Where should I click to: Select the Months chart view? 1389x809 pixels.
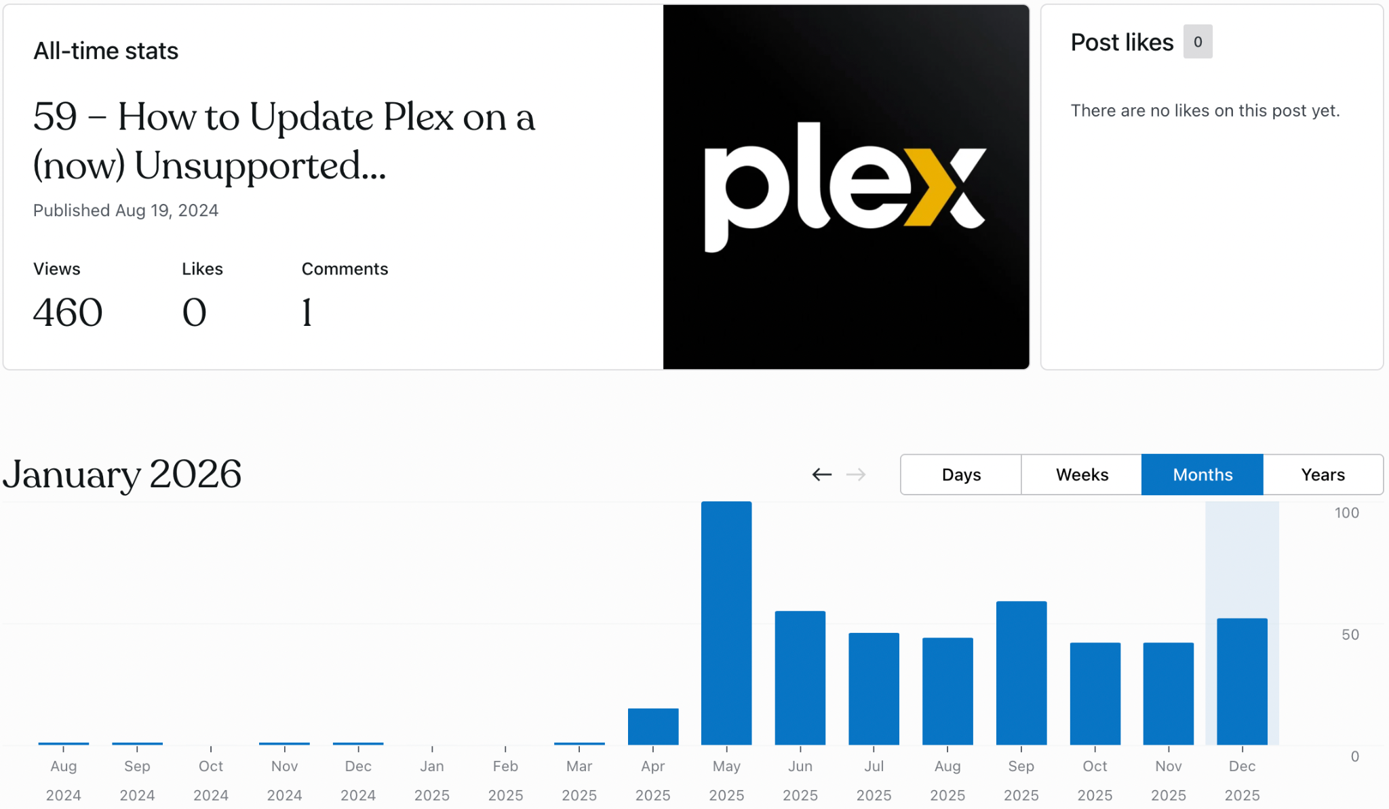[x=1202, y=474]
